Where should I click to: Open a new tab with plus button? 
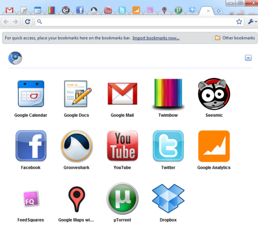(218, 11)
